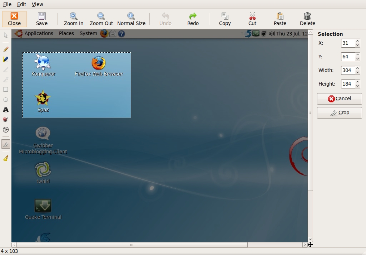The width and height of the screenshot is (366, 255).
Task: Apply the Crop button
Action: click(340, 113)
